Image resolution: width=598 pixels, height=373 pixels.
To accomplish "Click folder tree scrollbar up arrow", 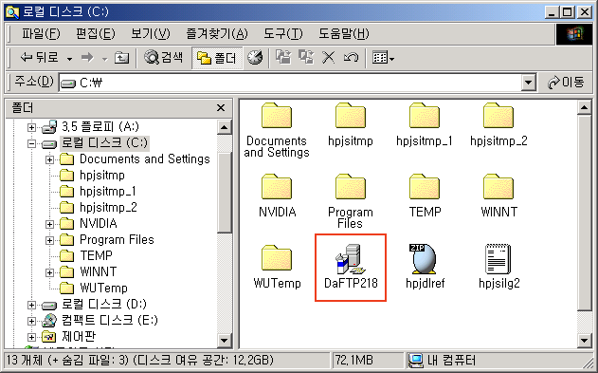I will (225, 127).
